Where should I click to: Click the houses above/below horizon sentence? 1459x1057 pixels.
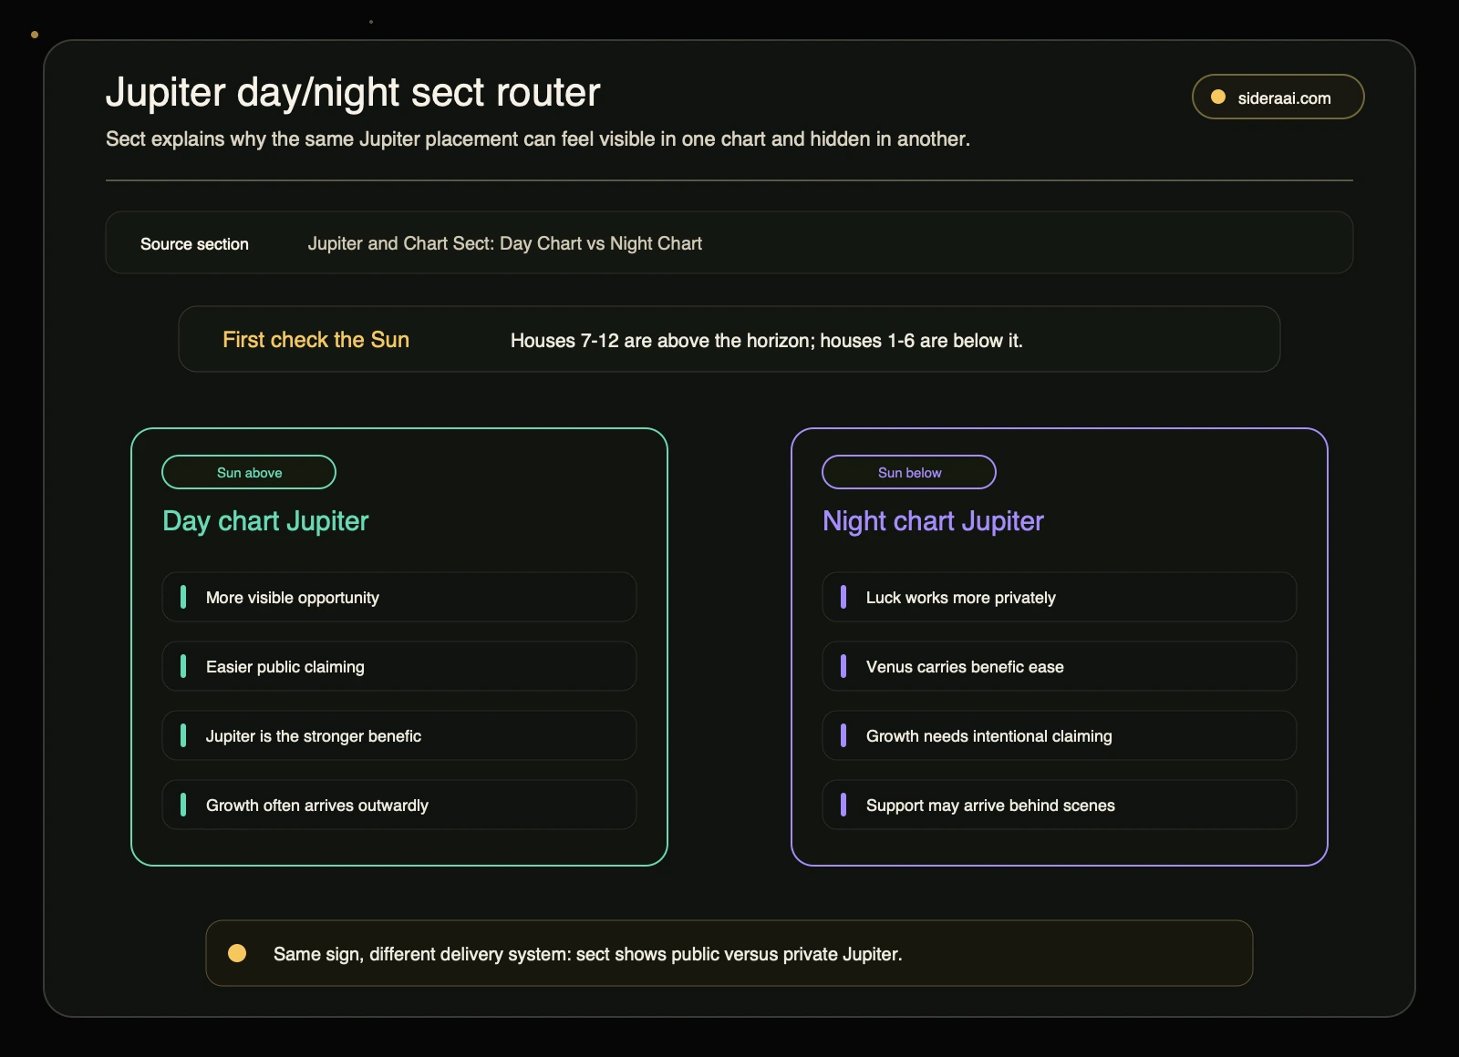pos(766,340)
